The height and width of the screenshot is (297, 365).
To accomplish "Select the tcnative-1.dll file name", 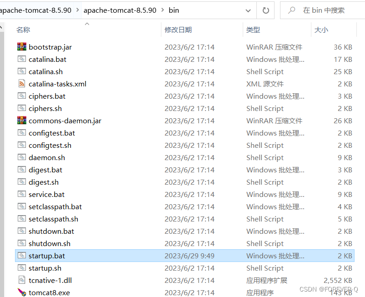I will click(x=50, y=280).
